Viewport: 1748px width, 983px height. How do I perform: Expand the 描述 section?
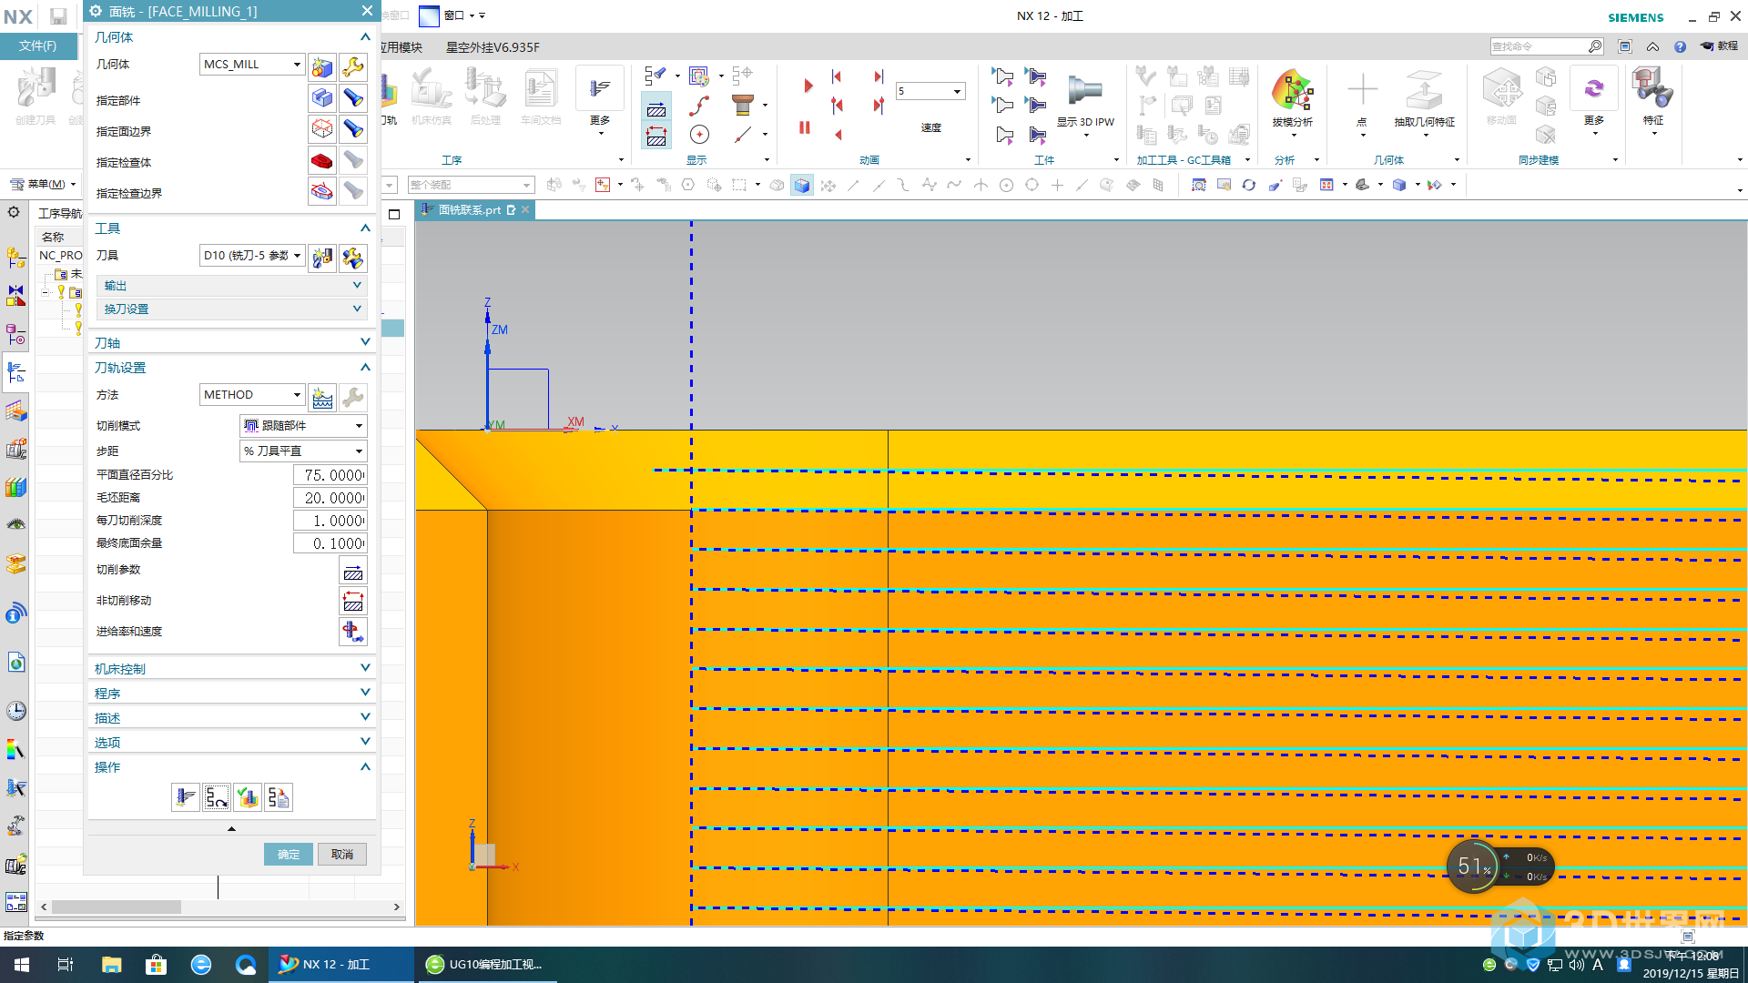232,718
